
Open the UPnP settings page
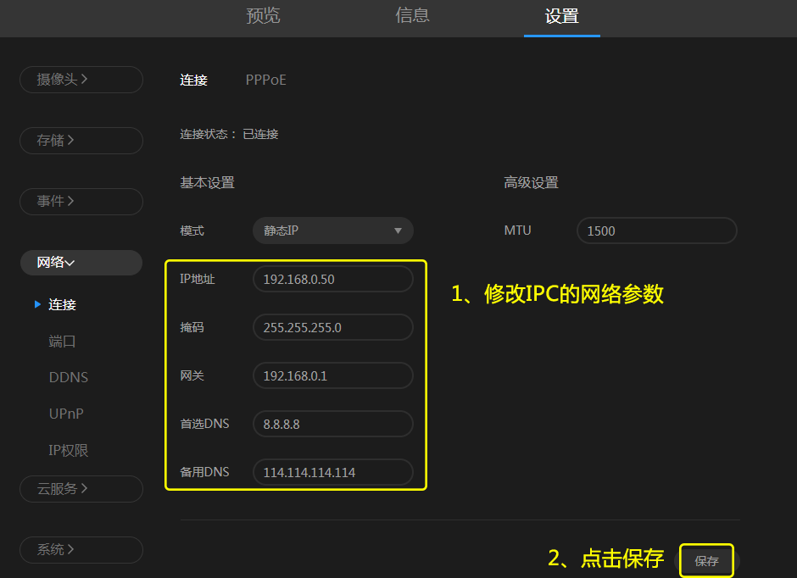(66, 414)
